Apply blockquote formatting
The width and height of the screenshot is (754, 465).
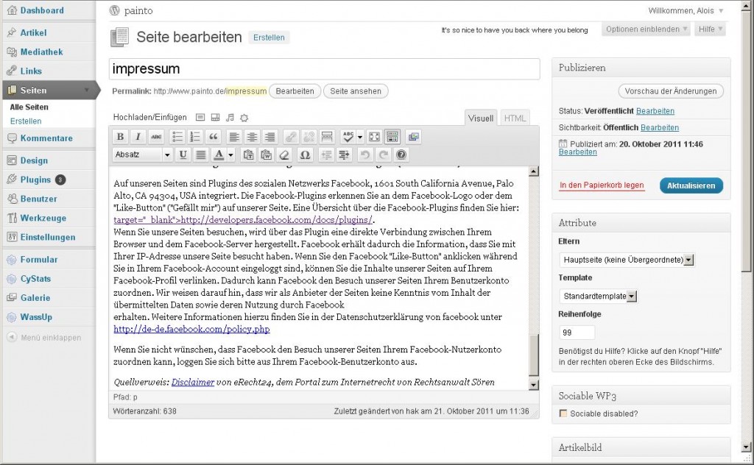pos(213,137)
